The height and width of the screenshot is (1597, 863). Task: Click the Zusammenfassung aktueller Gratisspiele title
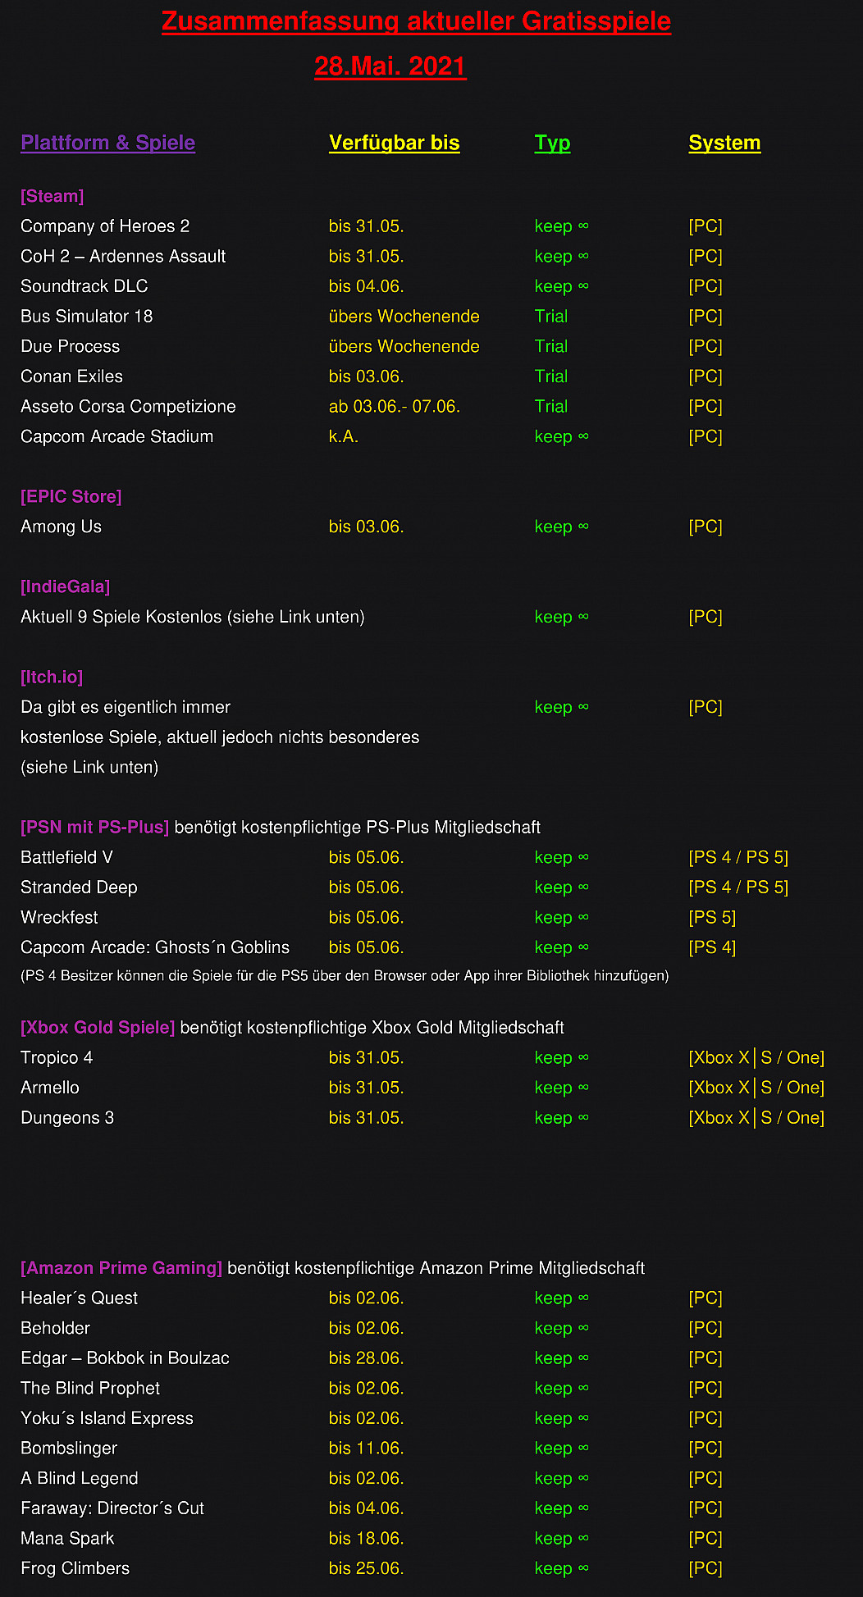point(416,22)
